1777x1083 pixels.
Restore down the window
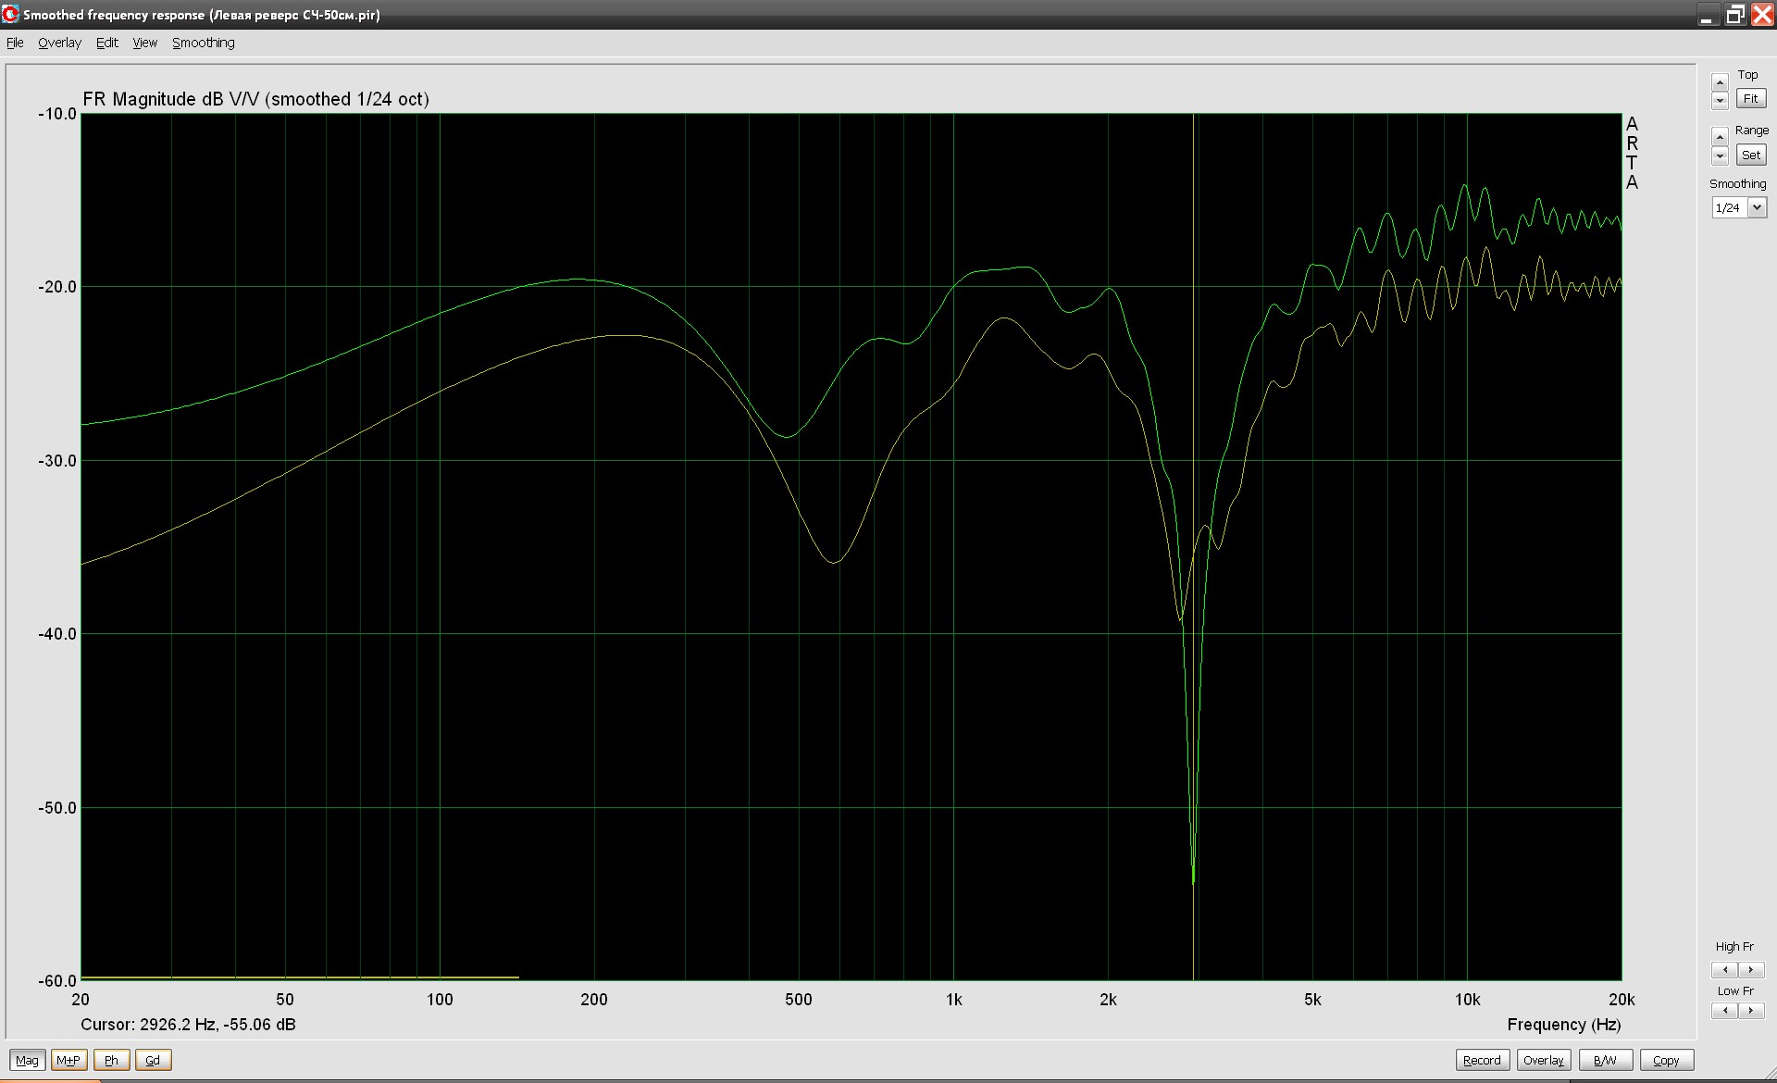pyautogui.click(x=1734, y=15)
